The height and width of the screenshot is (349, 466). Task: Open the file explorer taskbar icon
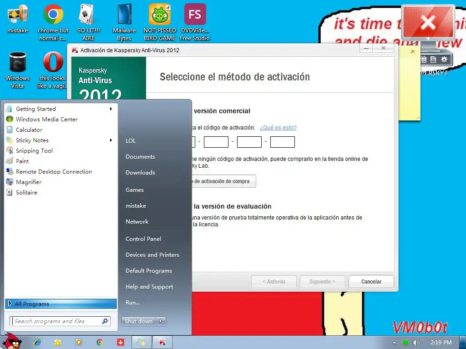click(58, 342)
